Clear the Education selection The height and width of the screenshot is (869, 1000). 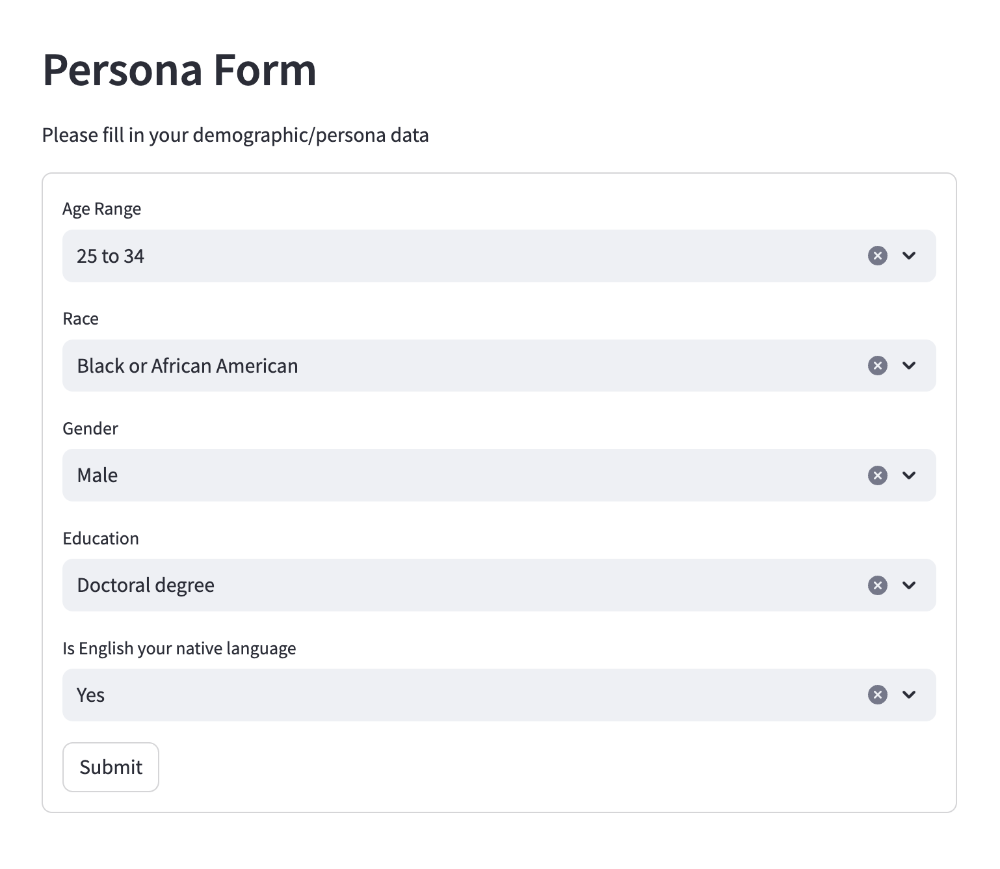pyautogui.click(x=878, y=585)
